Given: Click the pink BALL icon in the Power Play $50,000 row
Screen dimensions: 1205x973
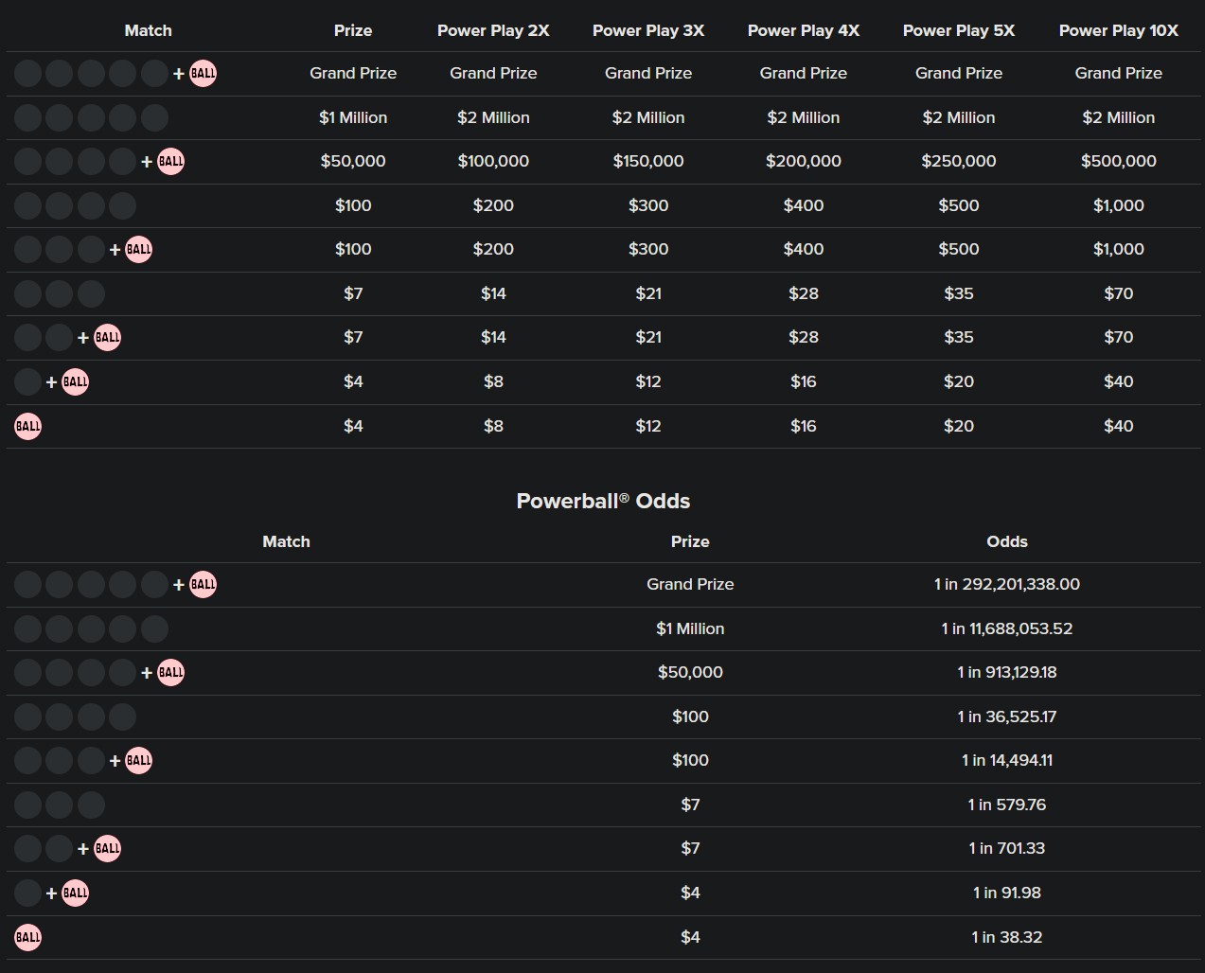Looking at the screenshot, I should (170, 161).
